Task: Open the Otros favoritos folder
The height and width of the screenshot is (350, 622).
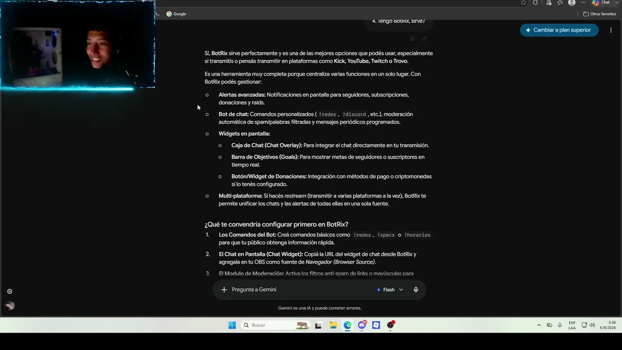Action: click(x=600, y=14)
